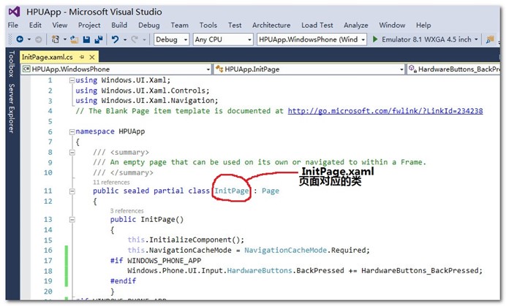The image size is (506, 306).
Task: Open the Test menu
Action: point(235,25)
